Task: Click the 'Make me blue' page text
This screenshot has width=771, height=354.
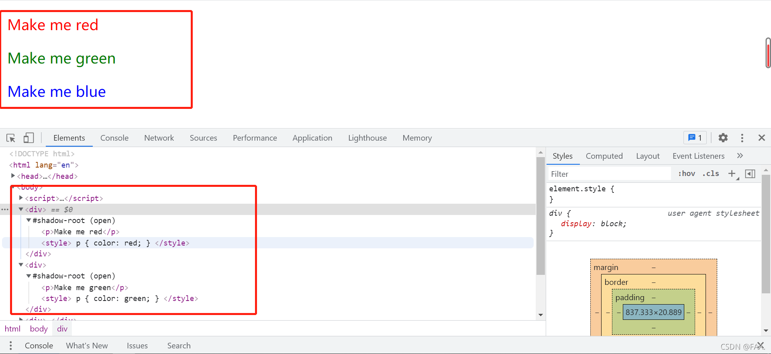Action: pos(57,92)
